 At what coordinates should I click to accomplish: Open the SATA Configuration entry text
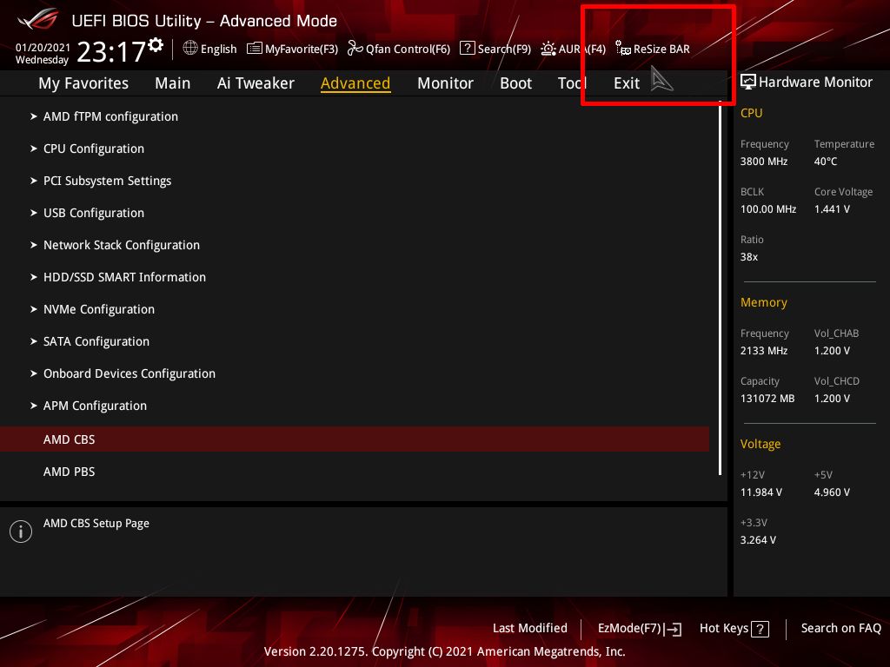96,341
